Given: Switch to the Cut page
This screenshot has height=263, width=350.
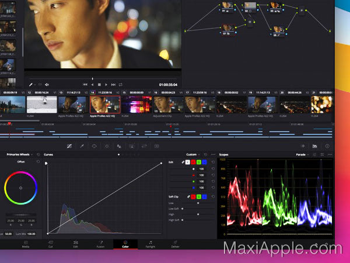Looking at the screenshot, I should tap(51, 244).
